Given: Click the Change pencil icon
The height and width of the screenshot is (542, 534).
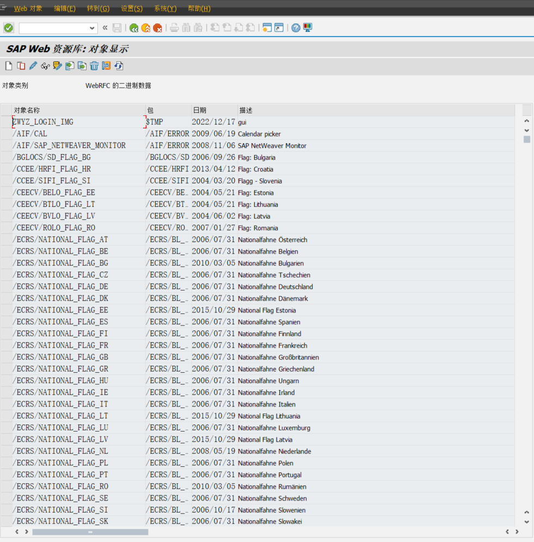Looking at the screenshot, I should (x=33, y=66).
